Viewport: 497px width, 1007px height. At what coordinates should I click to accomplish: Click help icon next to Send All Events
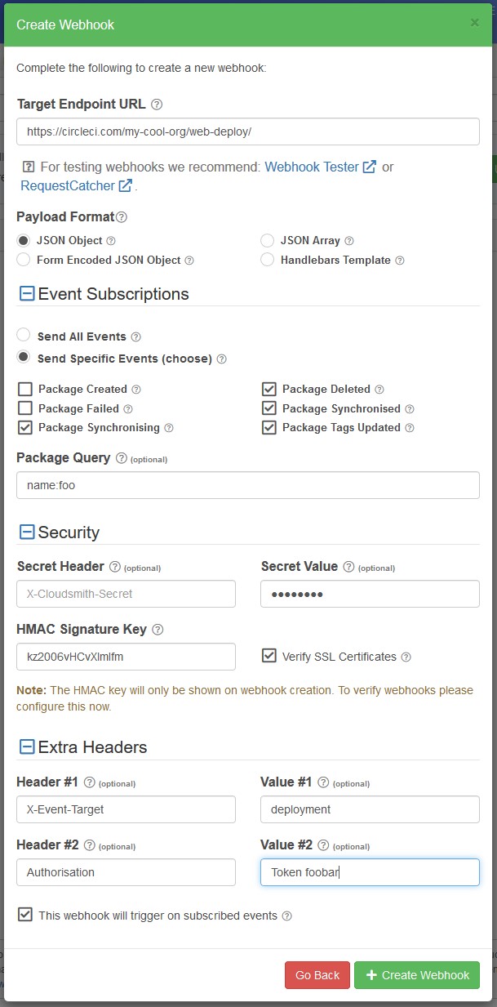click(x=136, y=337)
